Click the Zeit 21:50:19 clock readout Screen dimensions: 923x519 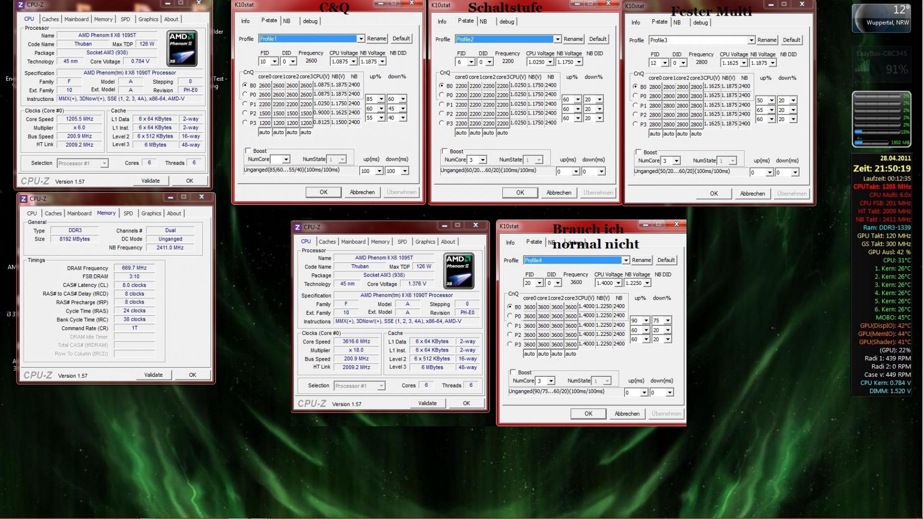coord(882,168)
